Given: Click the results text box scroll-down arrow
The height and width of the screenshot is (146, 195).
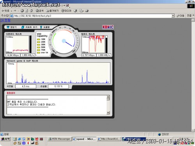Looking at the screenshot, I should pyautogui.click(x=108, y=113).
